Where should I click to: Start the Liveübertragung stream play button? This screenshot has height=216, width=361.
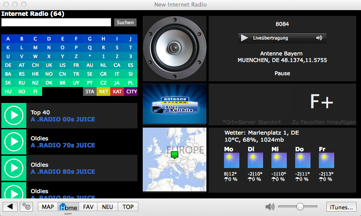pos(244,38)
